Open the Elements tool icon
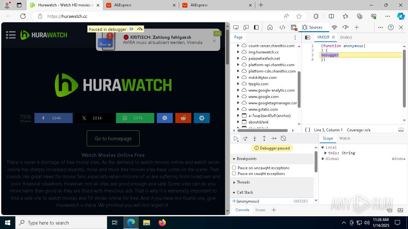Image resolution: width=408 pixels, height=229 pixels. click(x=282, y=27)
